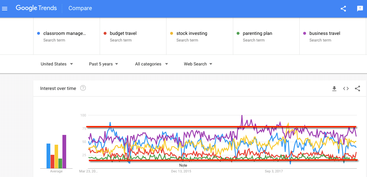Click the business travel search term
Image resolution: width=367 pixels, height=177 pixels.
coord(325,33)
